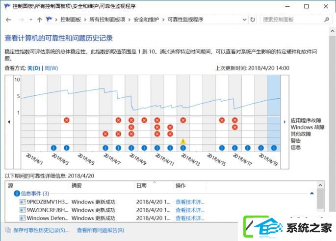Select the other-failure icon on 2018/4/8
This screenshot has height=241, width=336.
[x=118, y=134]
